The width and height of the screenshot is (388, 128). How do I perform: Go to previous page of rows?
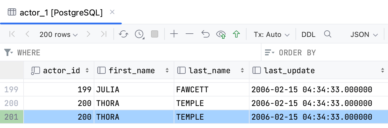pyautogui.click(x=27, y=34)
